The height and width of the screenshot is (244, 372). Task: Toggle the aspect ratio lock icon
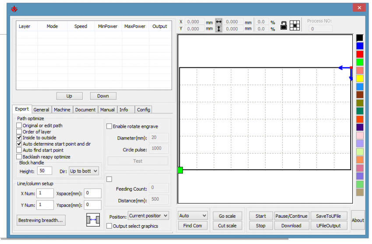pos(284,25)
